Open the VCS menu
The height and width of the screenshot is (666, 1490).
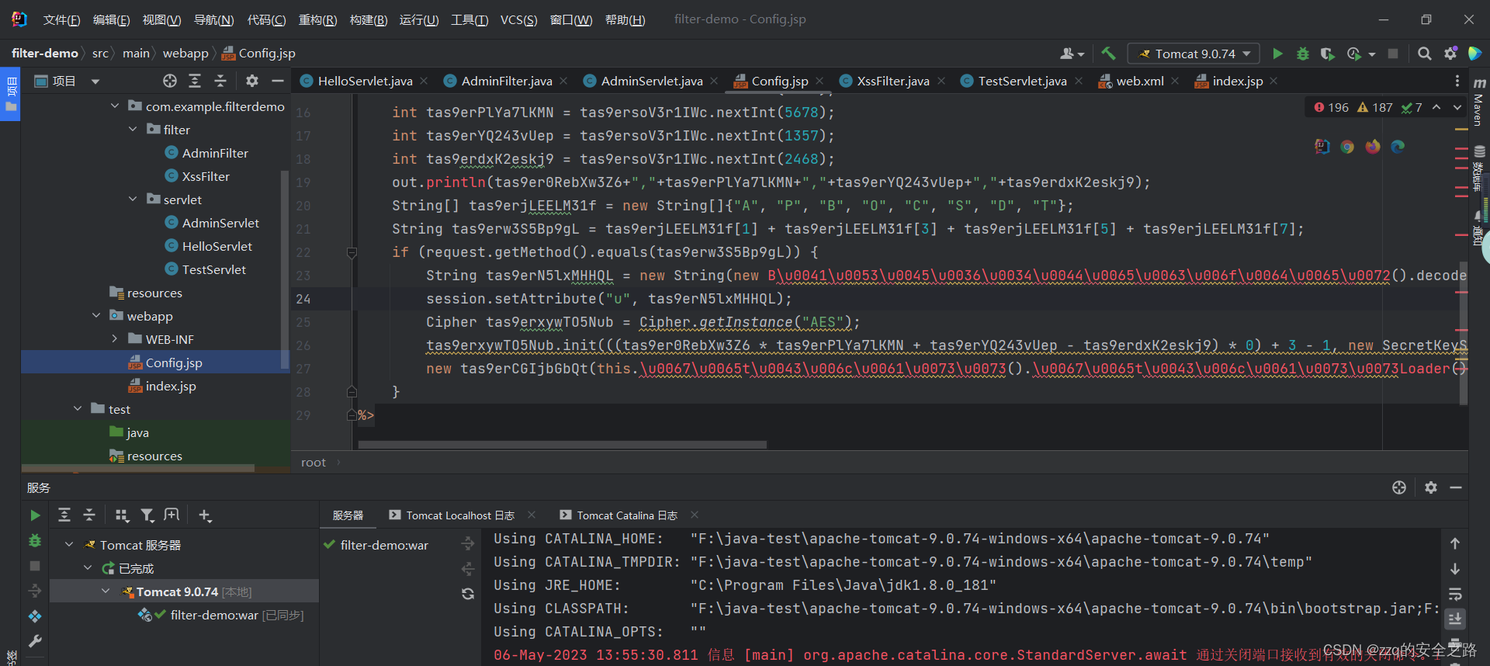[518, 19]
